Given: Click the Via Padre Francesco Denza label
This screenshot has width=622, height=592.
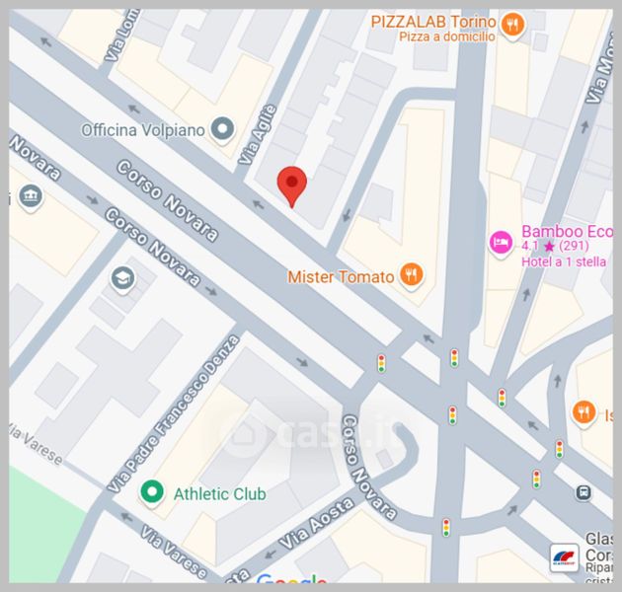Looking at the screenshot, I should point(174,414).
